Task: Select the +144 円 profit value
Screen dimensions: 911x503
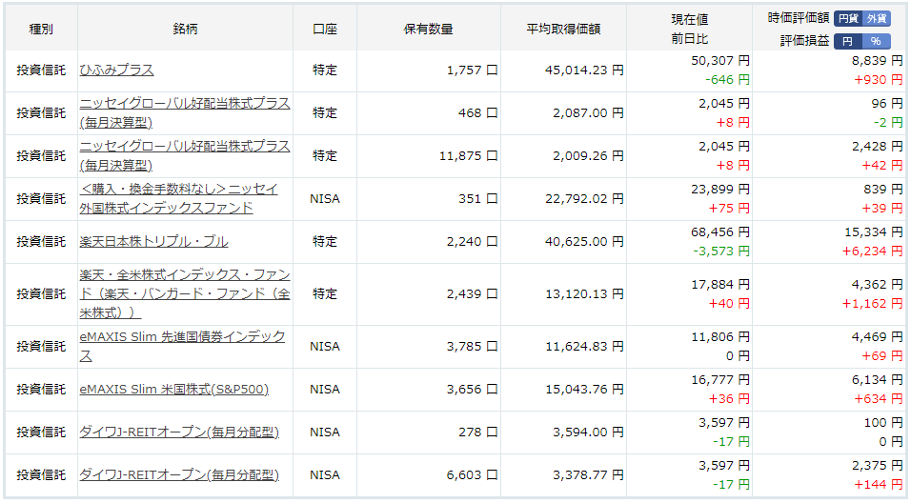Action: [x=879, y=485]
